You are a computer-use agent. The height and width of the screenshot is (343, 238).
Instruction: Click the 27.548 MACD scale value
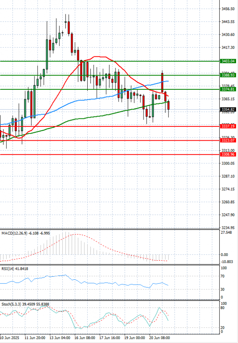pos(226,233)
